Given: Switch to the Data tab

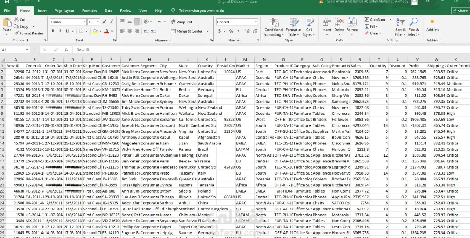Looking at the screenshot, I should coord(108,11).
